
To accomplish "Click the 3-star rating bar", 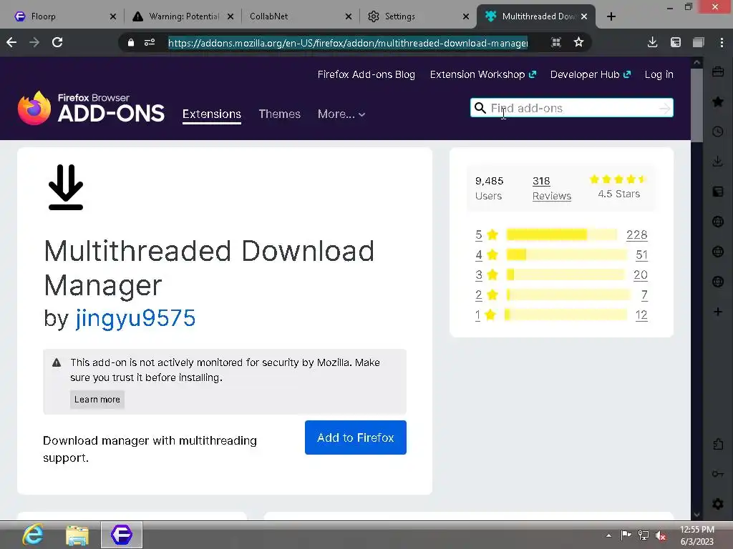I will tap(565, 274).
